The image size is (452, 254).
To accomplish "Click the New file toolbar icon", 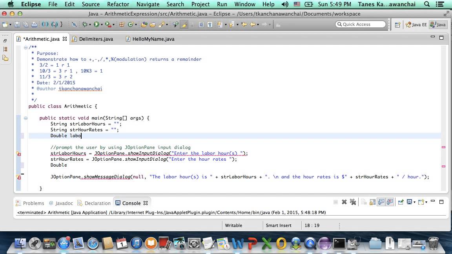I will tap(5, 25).
